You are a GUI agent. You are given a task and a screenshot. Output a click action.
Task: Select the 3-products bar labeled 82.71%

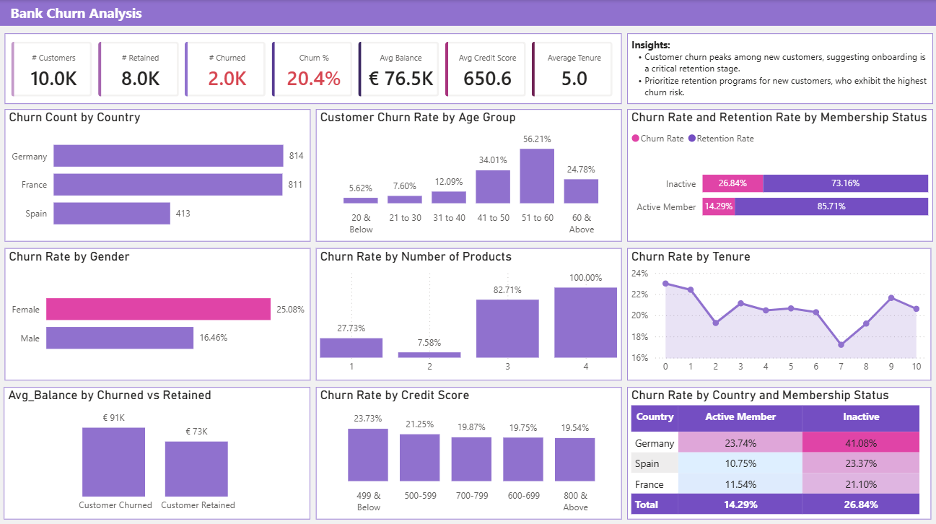point(507,328)
